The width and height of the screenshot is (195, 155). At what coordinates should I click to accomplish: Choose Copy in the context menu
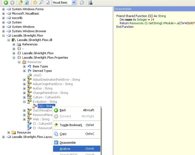[77, 134]
